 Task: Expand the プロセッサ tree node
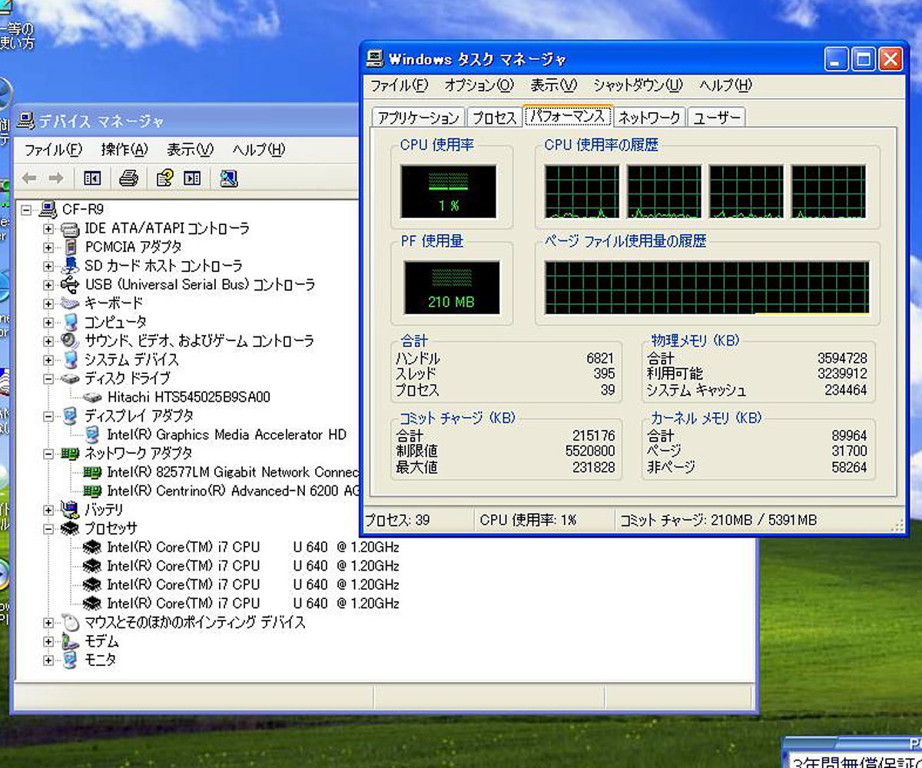coord(48,528)
